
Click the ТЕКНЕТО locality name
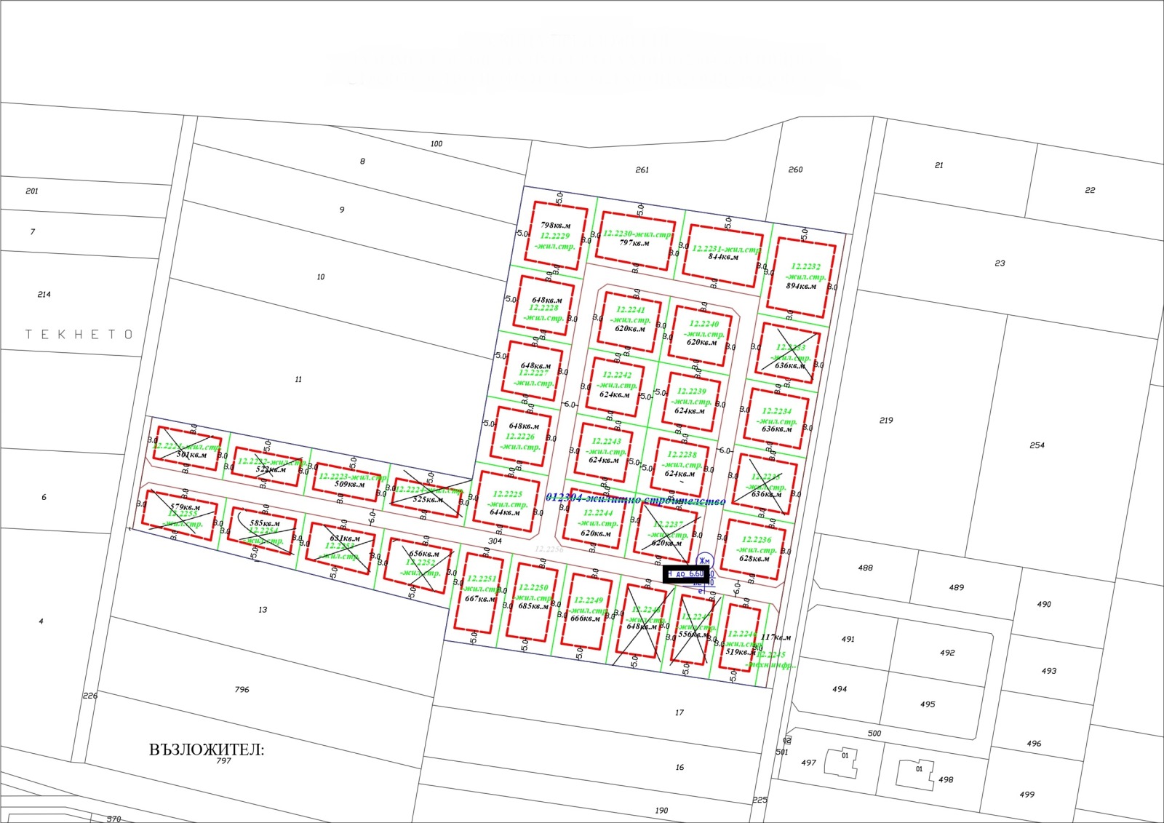79,335
